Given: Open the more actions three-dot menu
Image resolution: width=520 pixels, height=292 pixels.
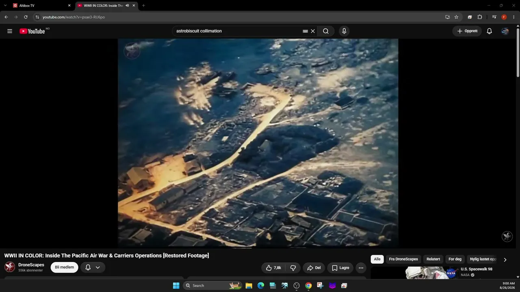Looking at the screenshot, I should [x=361, y=268].
